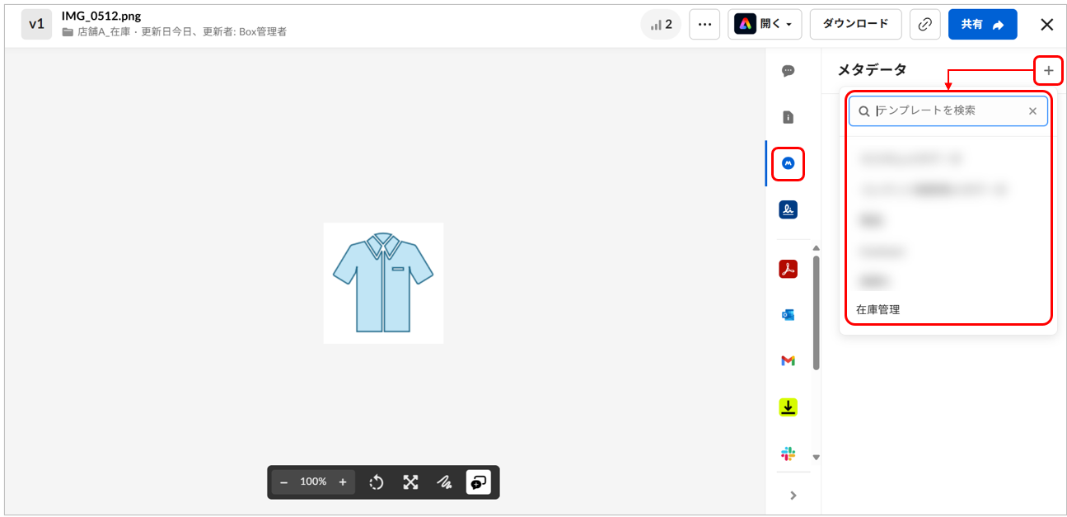
Task: Click the Slack integration icon
Action: point(788,454)
